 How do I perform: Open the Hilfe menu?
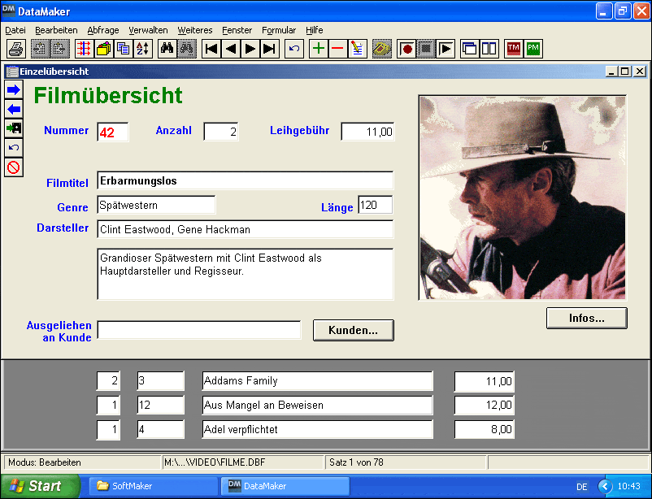click(315, 30)
